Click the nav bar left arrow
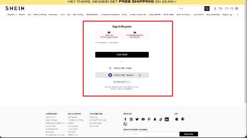This screenshot has height=138, width=247. point(235,14)
